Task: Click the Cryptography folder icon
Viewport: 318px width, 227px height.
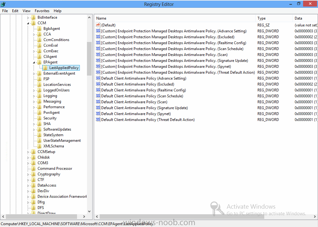Action: [34, 174]
